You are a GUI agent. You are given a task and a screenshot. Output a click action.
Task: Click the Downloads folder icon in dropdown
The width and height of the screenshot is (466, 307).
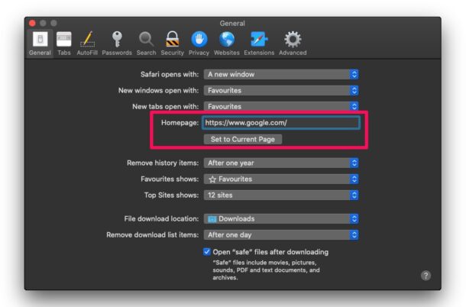click(x=212, y=219)
